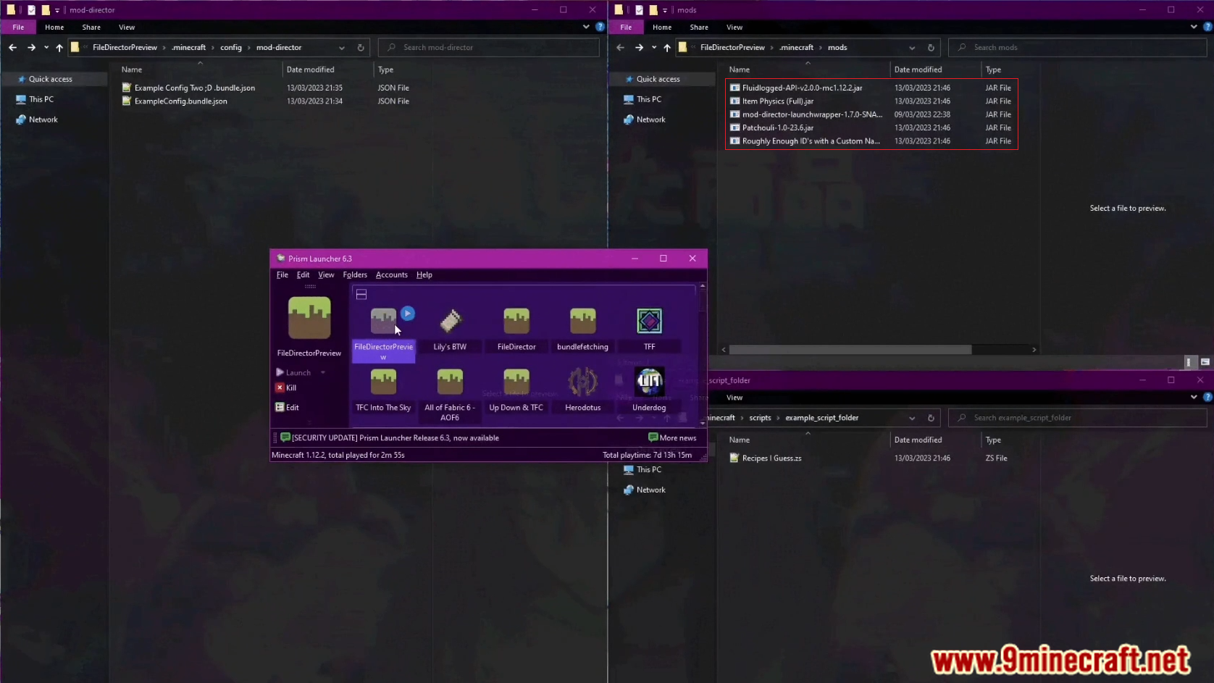Open the Prism Launcher View menu
The height and width of the screenshot is (683, 1214).
point(326,275)
